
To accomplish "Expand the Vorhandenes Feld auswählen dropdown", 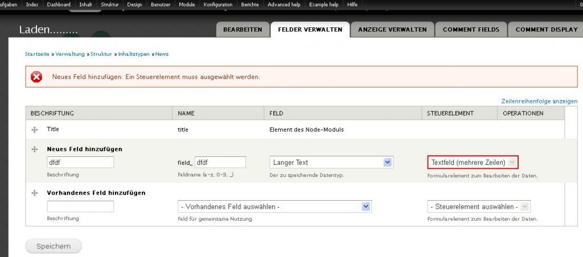I will [x=274, y=207].
